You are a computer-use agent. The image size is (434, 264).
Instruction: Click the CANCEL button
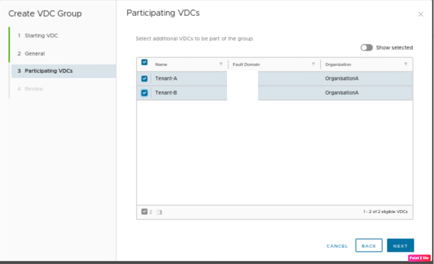click(337, 246)
